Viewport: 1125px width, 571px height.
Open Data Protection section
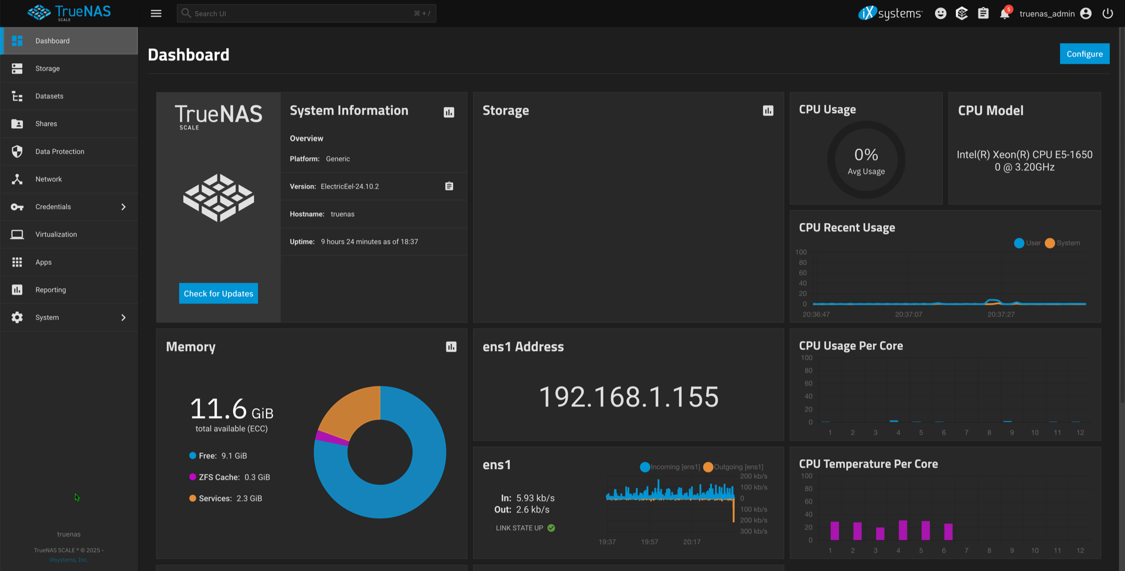click(69, 151)
